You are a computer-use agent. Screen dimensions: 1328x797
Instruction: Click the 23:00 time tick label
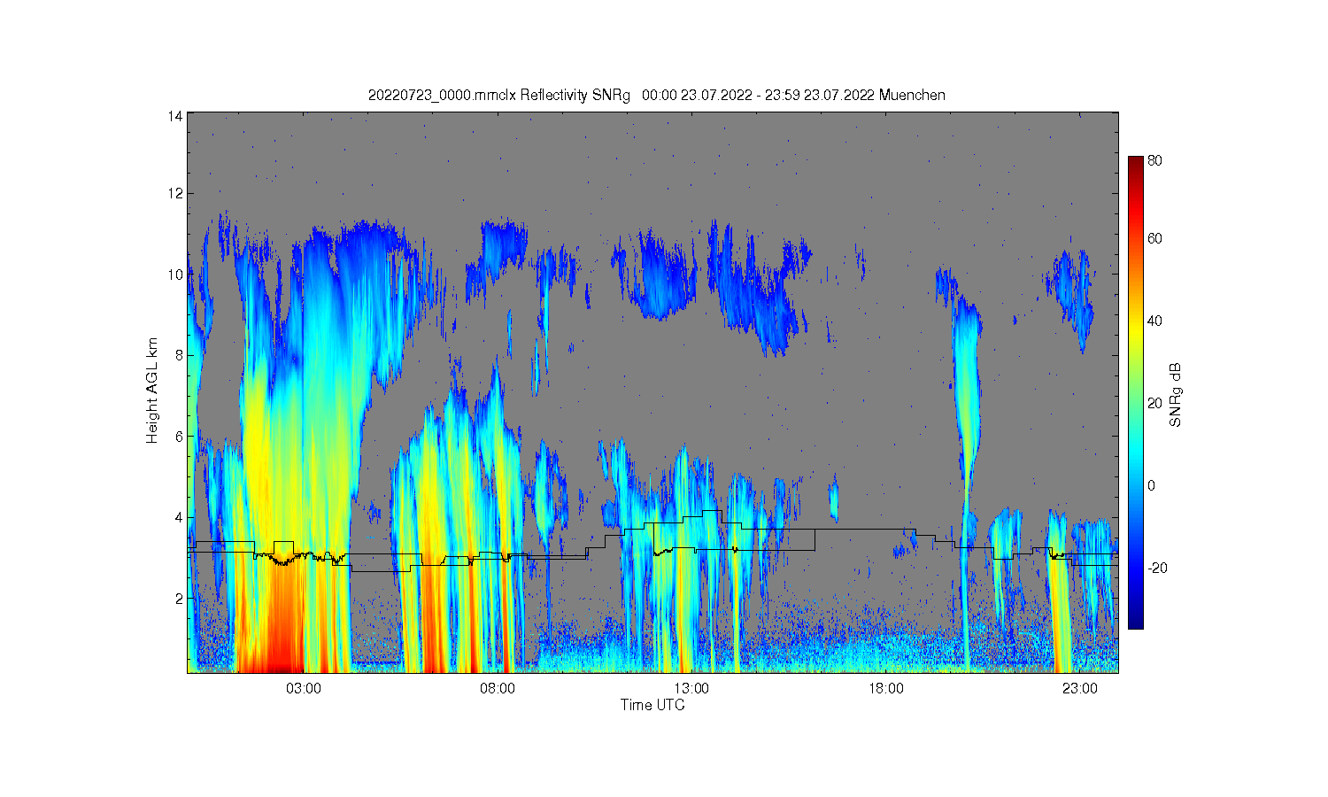tap(1079, 689)
